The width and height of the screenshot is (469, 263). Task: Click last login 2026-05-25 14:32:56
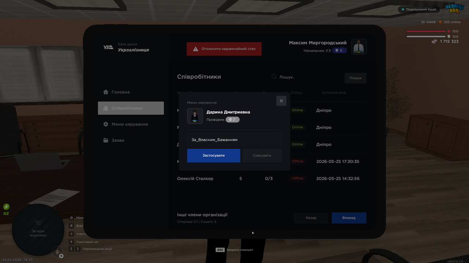coord(338,179)
